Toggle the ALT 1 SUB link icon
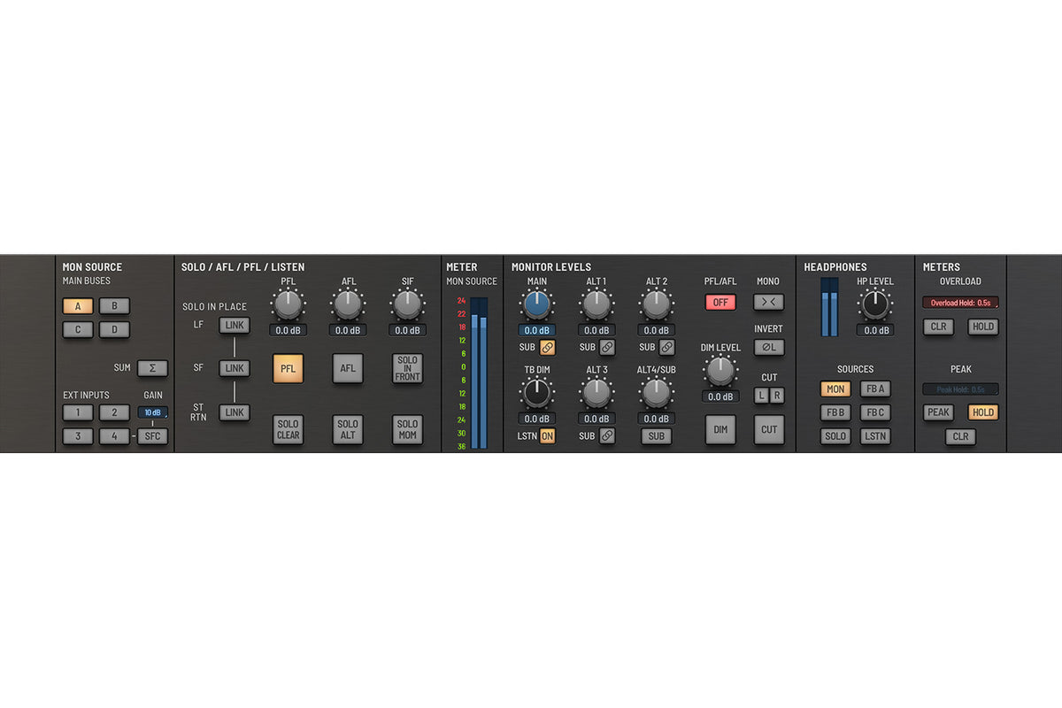1062x708 pixels. click(607, 348)
